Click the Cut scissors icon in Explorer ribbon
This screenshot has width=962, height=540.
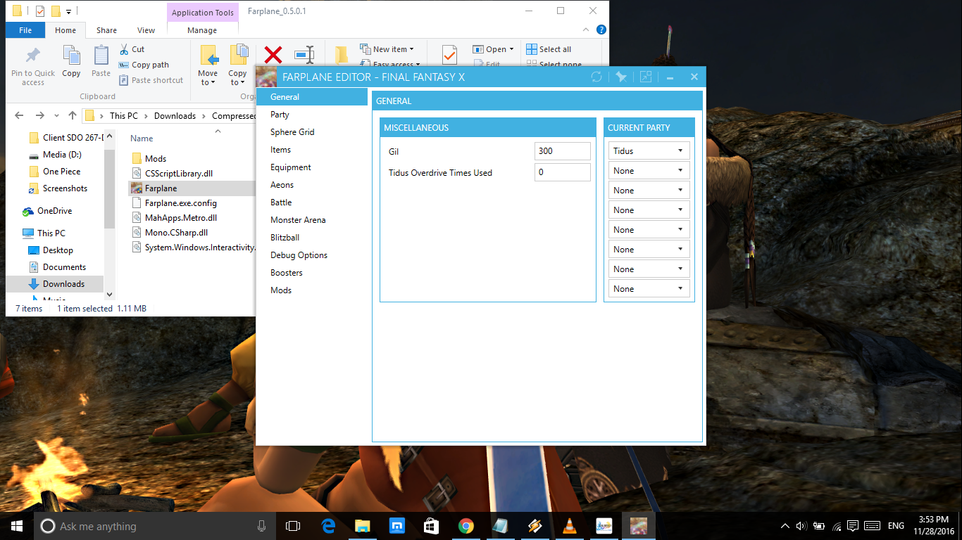pyautogui.click(x=123, y=49)
